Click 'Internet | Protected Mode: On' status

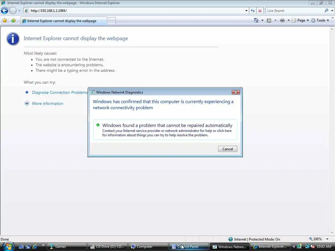coord(257,239)
